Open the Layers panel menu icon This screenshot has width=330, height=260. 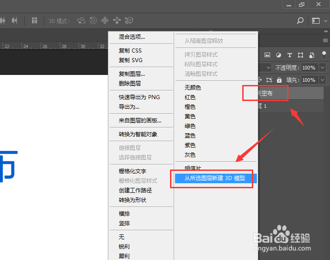325,40
